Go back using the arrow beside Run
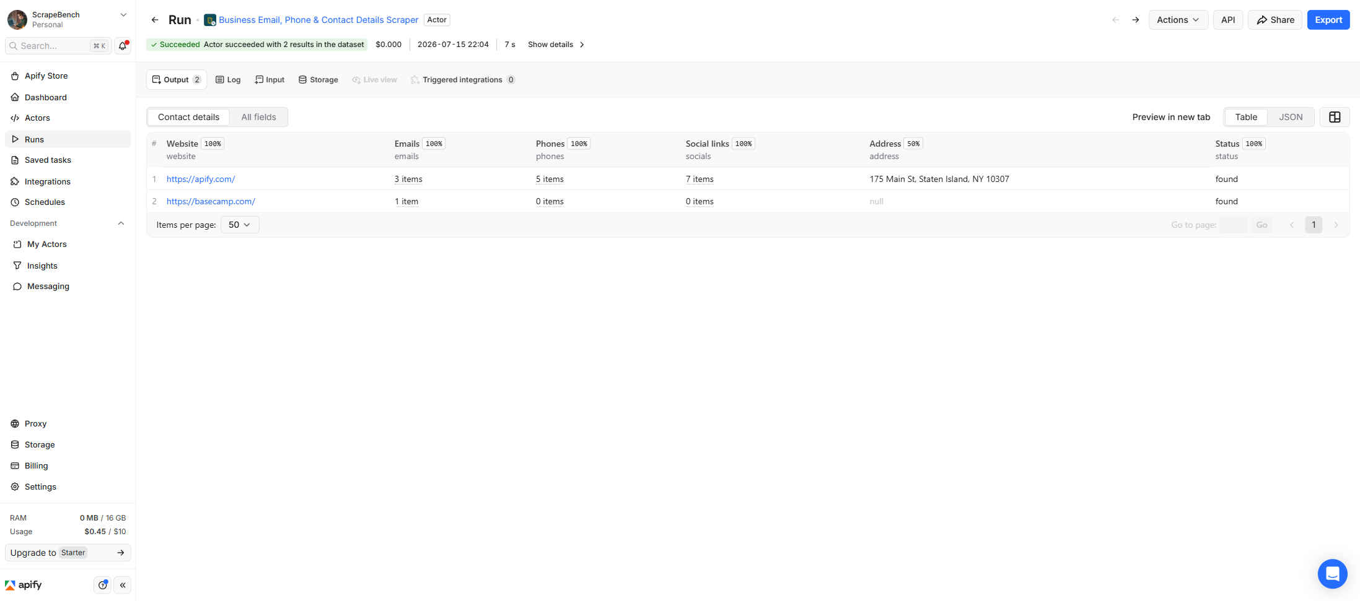Image resolution: width=1360 pixels, height=601 pixels. pos(155,20)
